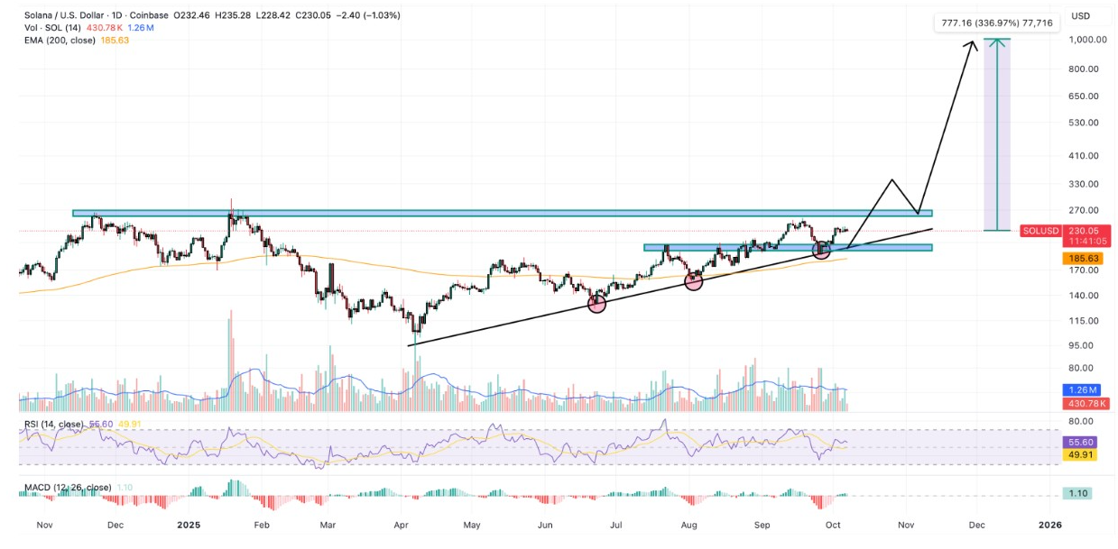Click the orange 185.63 EMA axis label

click(x=1078, y=258)
